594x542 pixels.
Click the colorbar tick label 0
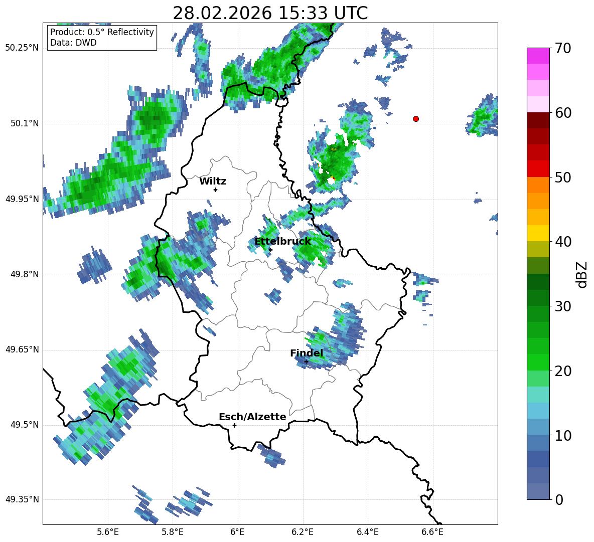559,500
